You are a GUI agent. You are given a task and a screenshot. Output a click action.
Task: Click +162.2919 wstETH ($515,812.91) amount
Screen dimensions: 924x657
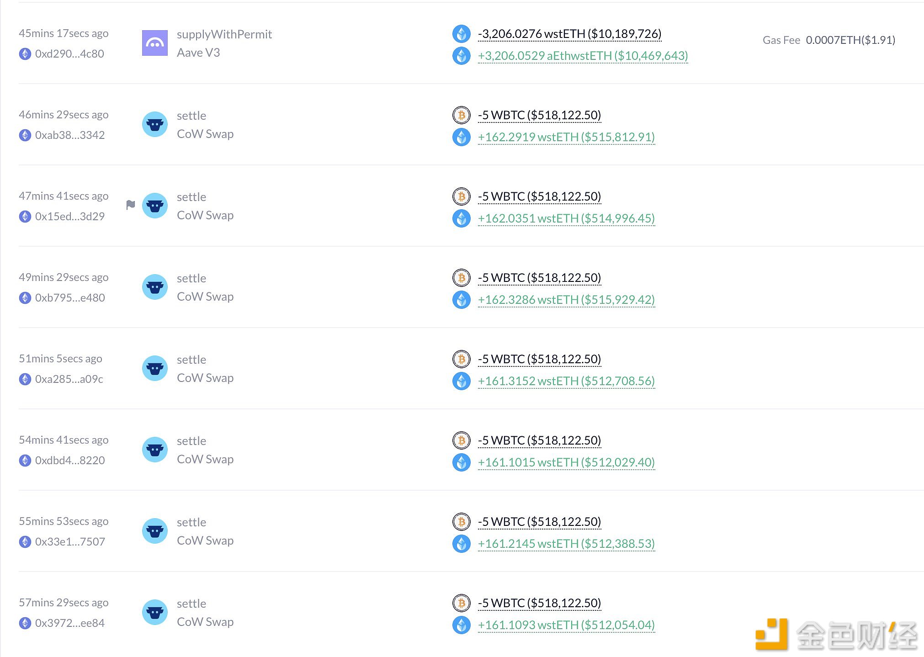566,137
